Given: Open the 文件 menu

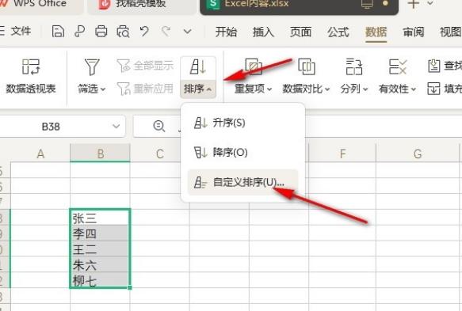Looking at the screenshot, I should (x=21, y=31).
